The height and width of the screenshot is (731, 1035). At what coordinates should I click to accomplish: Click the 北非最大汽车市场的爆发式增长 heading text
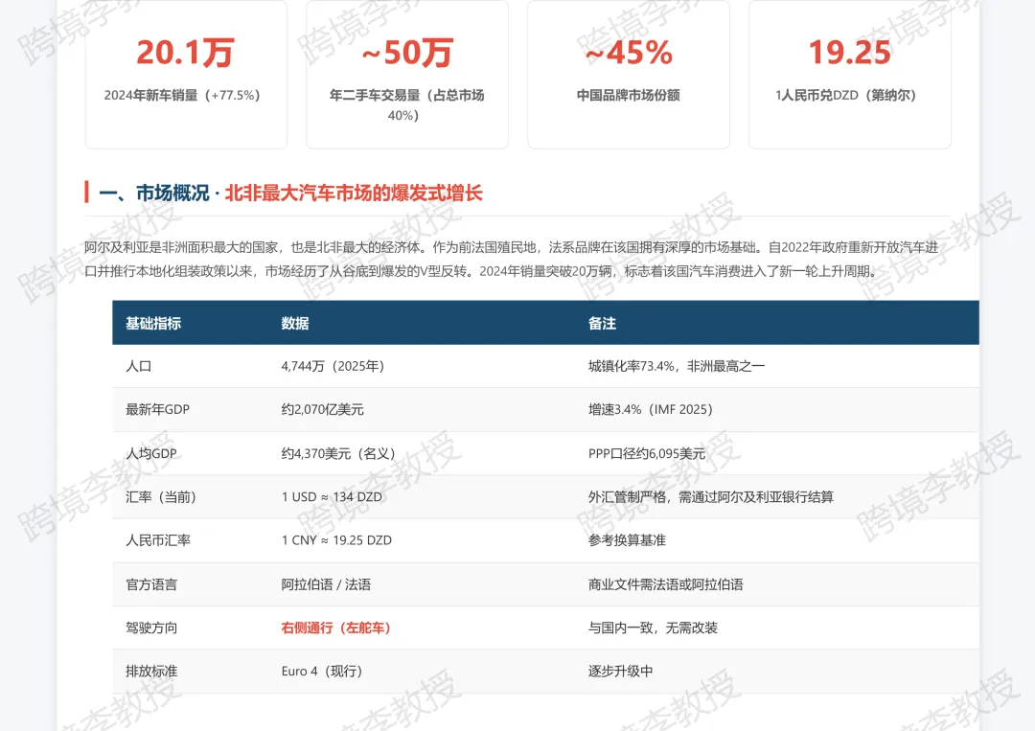pyautogui.click(x=354, y=193)
